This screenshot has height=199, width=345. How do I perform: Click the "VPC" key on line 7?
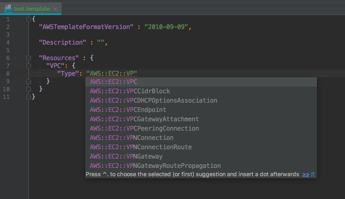[55, 66]
